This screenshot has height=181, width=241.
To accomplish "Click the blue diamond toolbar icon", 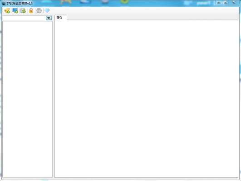I will tap(47, 10).
